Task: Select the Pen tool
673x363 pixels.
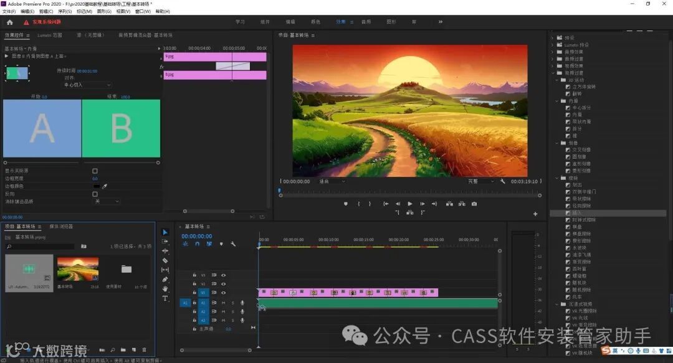Action: 165,280
